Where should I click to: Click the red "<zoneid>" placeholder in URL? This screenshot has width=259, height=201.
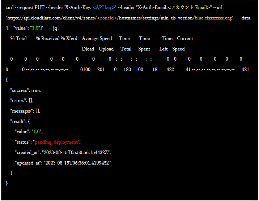[x=107, y=18]
